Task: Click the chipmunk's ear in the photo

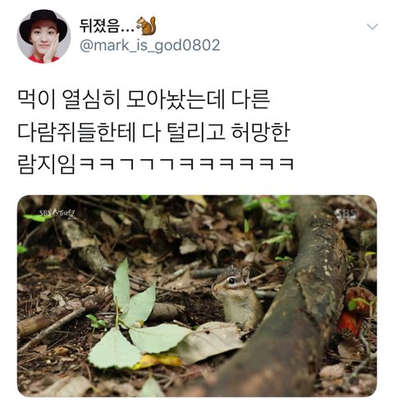Action: pyautogui.click(x=245, y=274)
